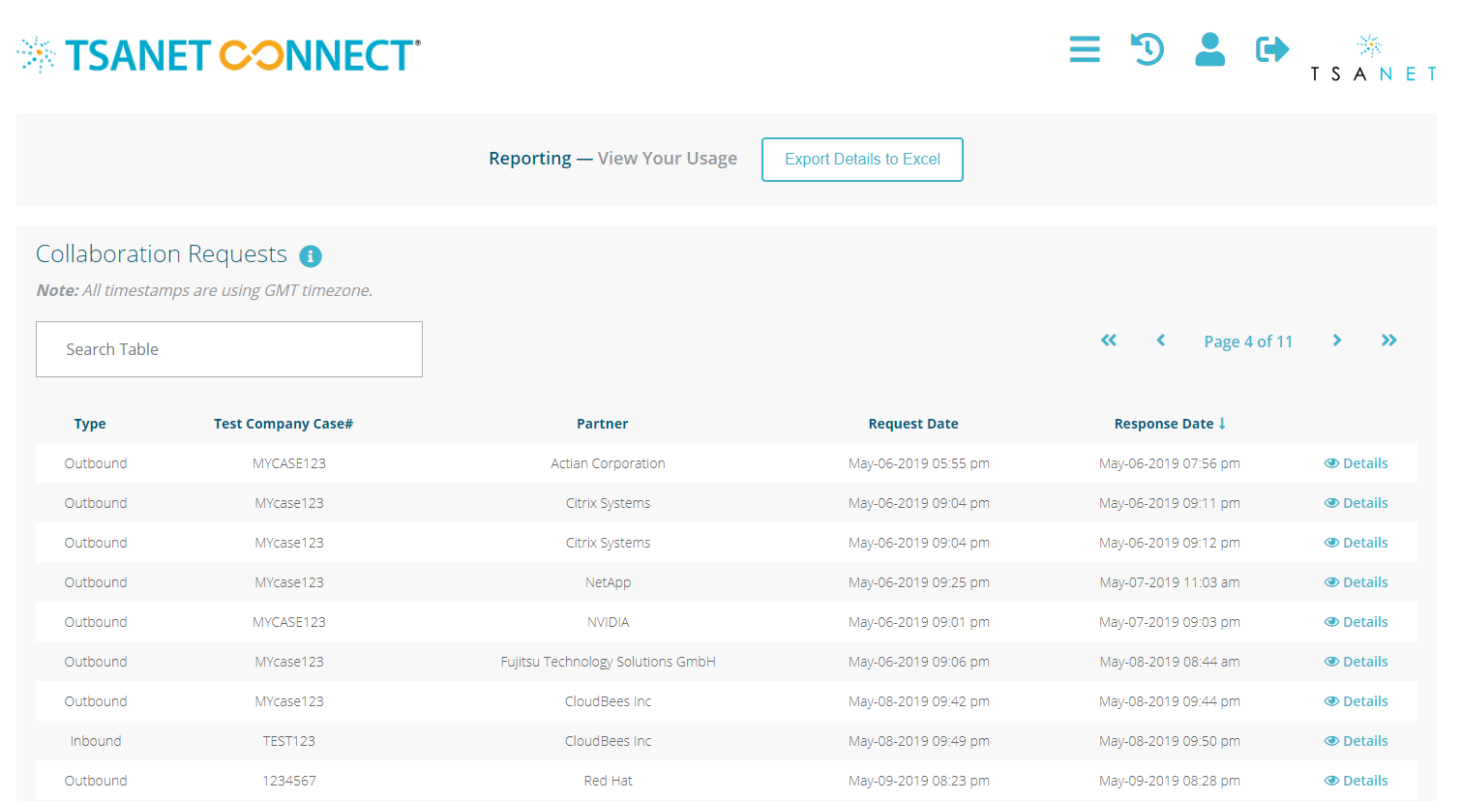Sort by Test Company Case# header
1461x801 pixels.
283,424
